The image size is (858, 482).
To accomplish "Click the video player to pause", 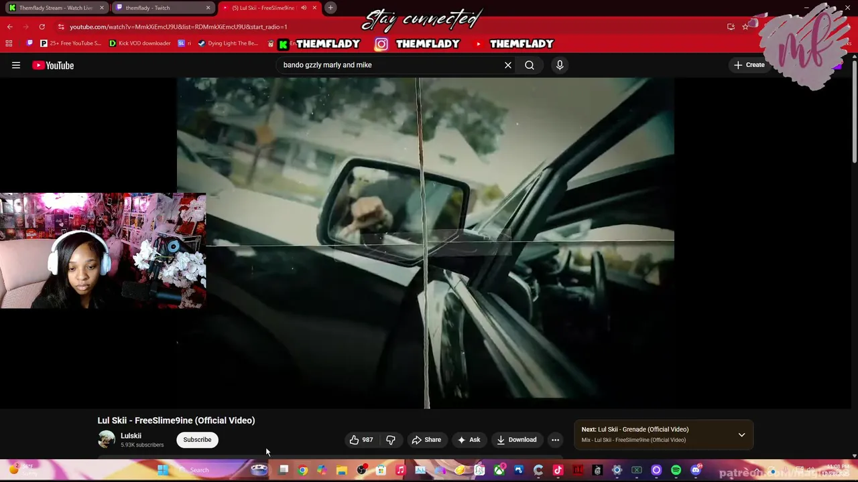I will [425, 242].
